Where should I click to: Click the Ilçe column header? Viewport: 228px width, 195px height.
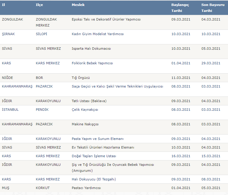point(40,5)
